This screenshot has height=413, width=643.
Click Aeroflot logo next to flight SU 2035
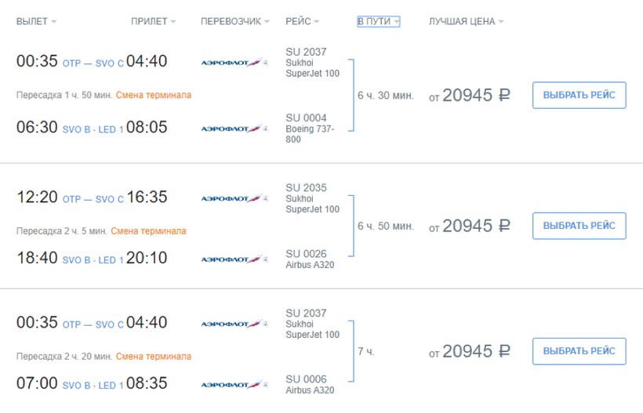point(234,198)
